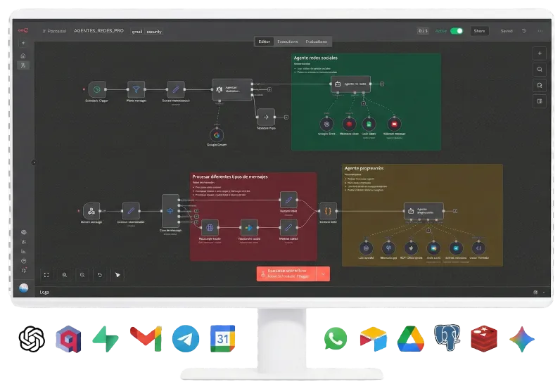
Task: Open the home icon in the left sidebar
Action: 23,56
